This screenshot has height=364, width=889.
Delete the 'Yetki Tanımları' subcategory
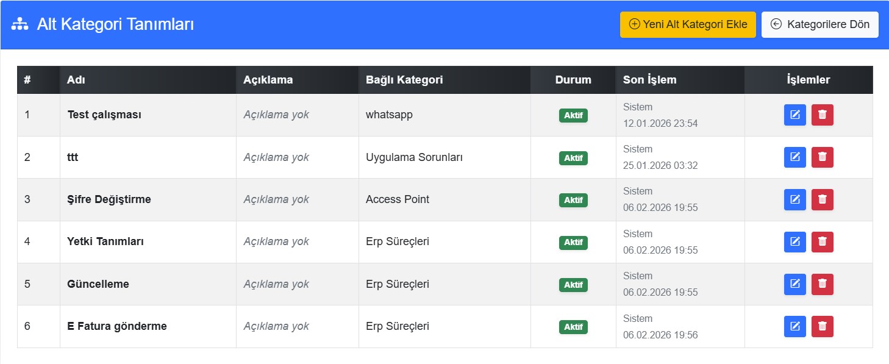(822, 242)
